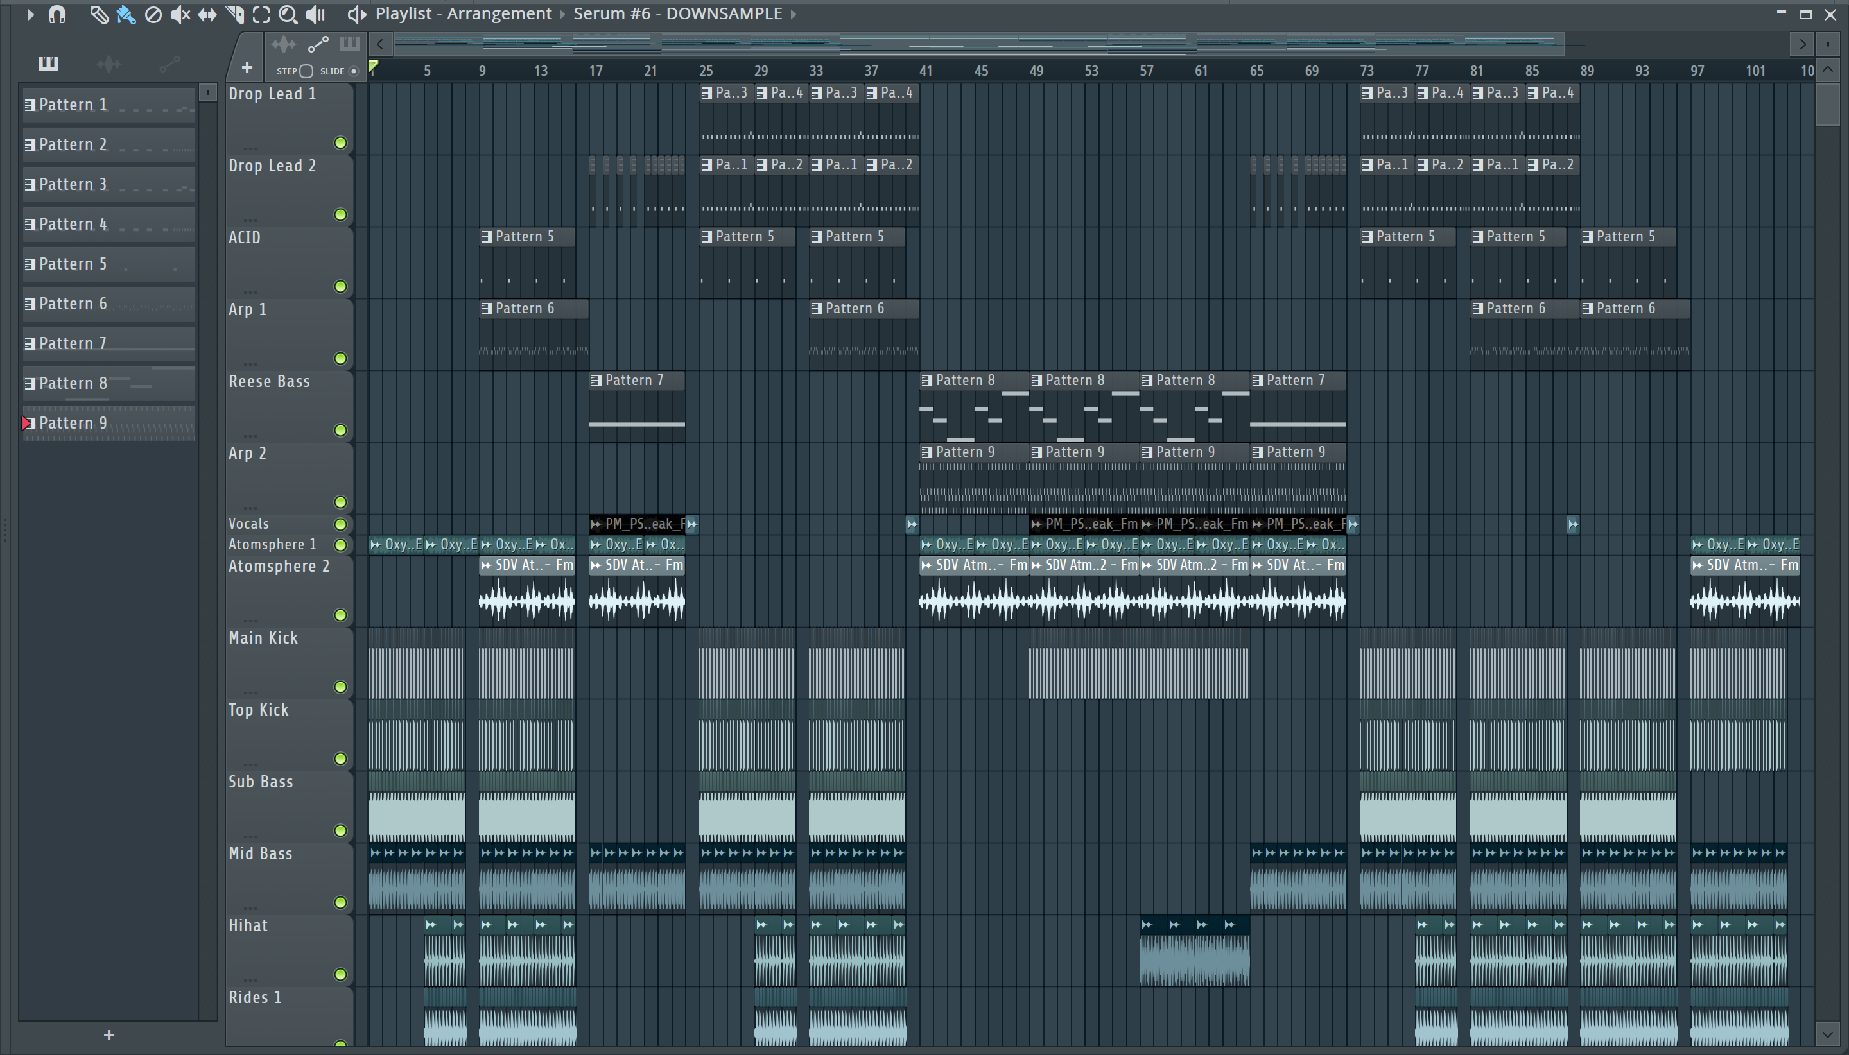Open menu of first Pattern 9 clip
This screenshot has height=1055, width=1849.
click(x=926, y=451)
